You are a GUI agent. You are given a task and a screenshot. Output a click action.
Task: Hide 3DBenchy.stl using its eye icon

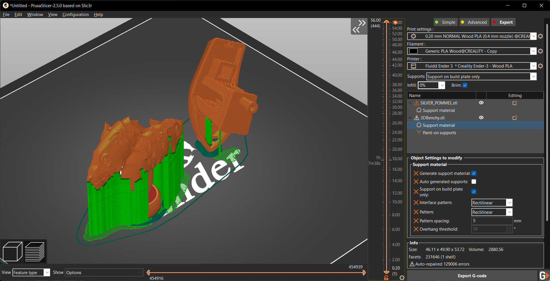(x=481, y=118)
